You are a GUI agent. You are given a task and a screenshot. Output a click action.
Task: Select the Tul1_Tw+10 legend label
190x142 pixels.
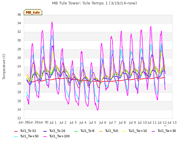[138, 131]
